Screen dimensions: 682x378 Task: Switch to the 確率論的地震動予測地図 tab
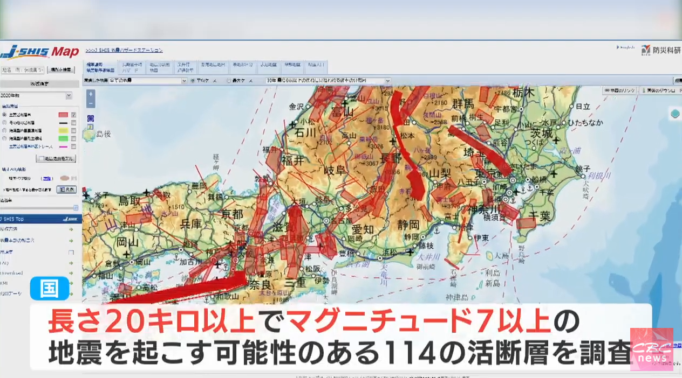pos(101,67)
